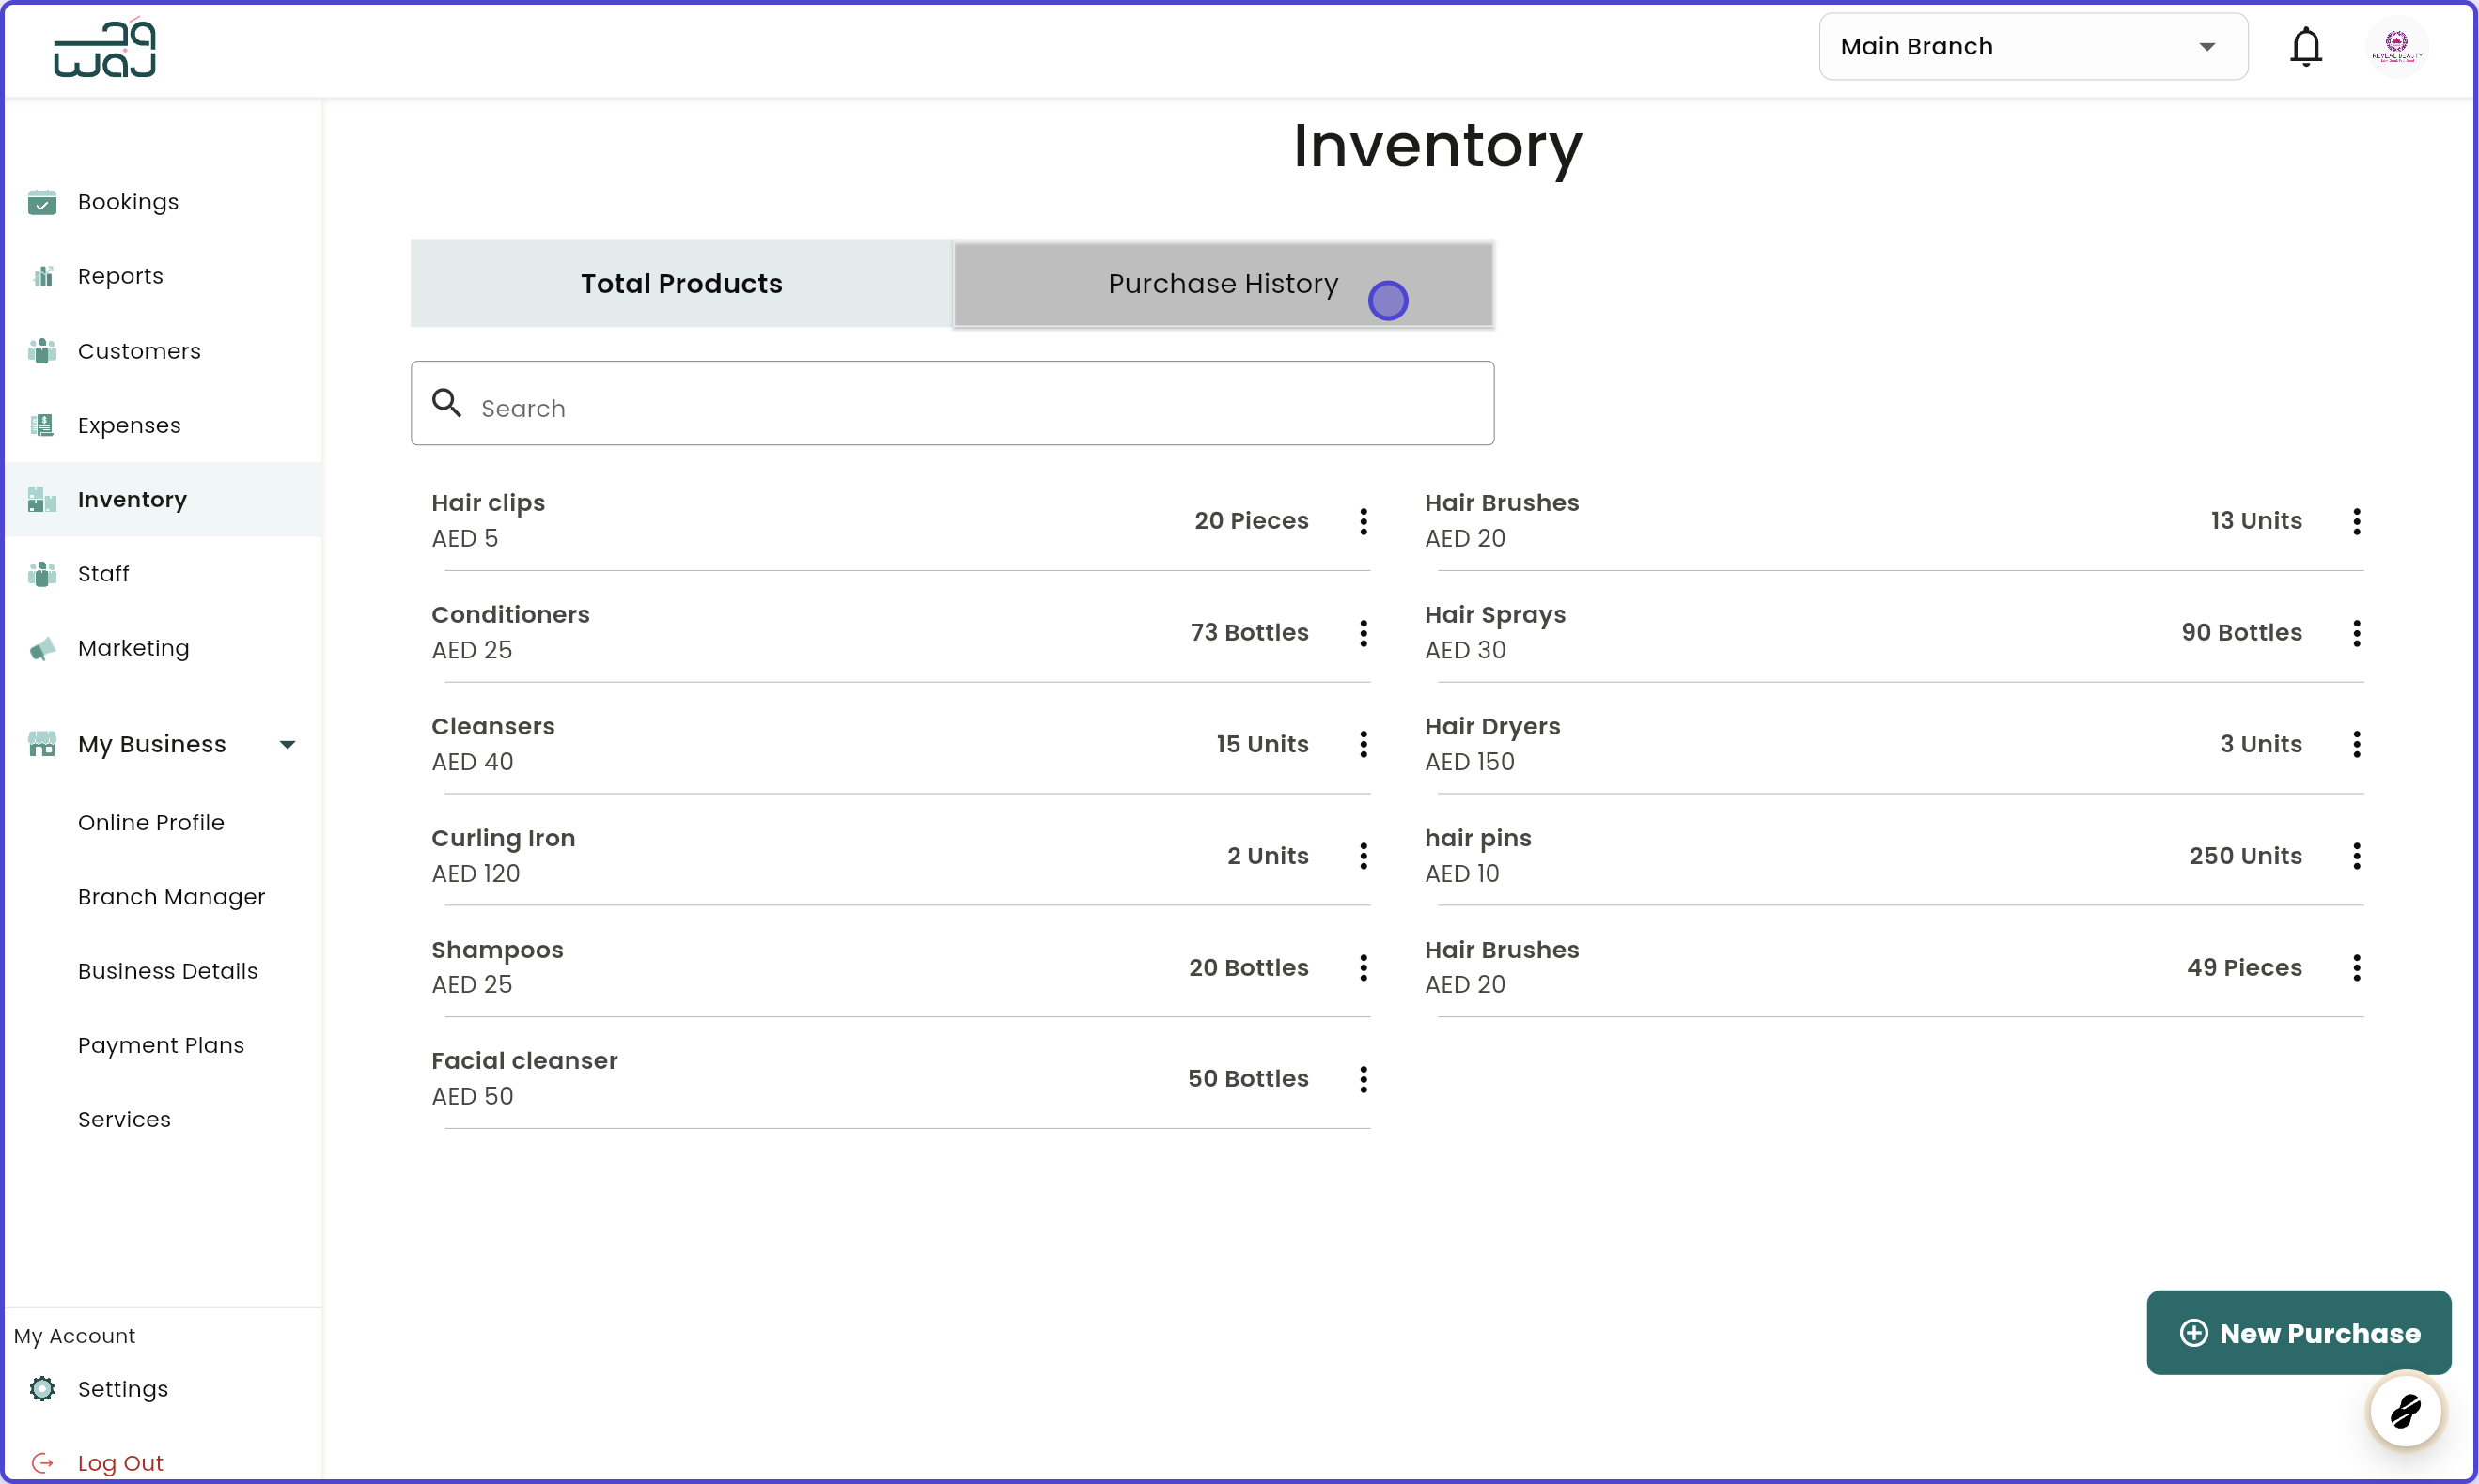Select the Inventory icon in sidebar
Image resolution: width=2479 pixels, height=1484 pixels.
42,499
